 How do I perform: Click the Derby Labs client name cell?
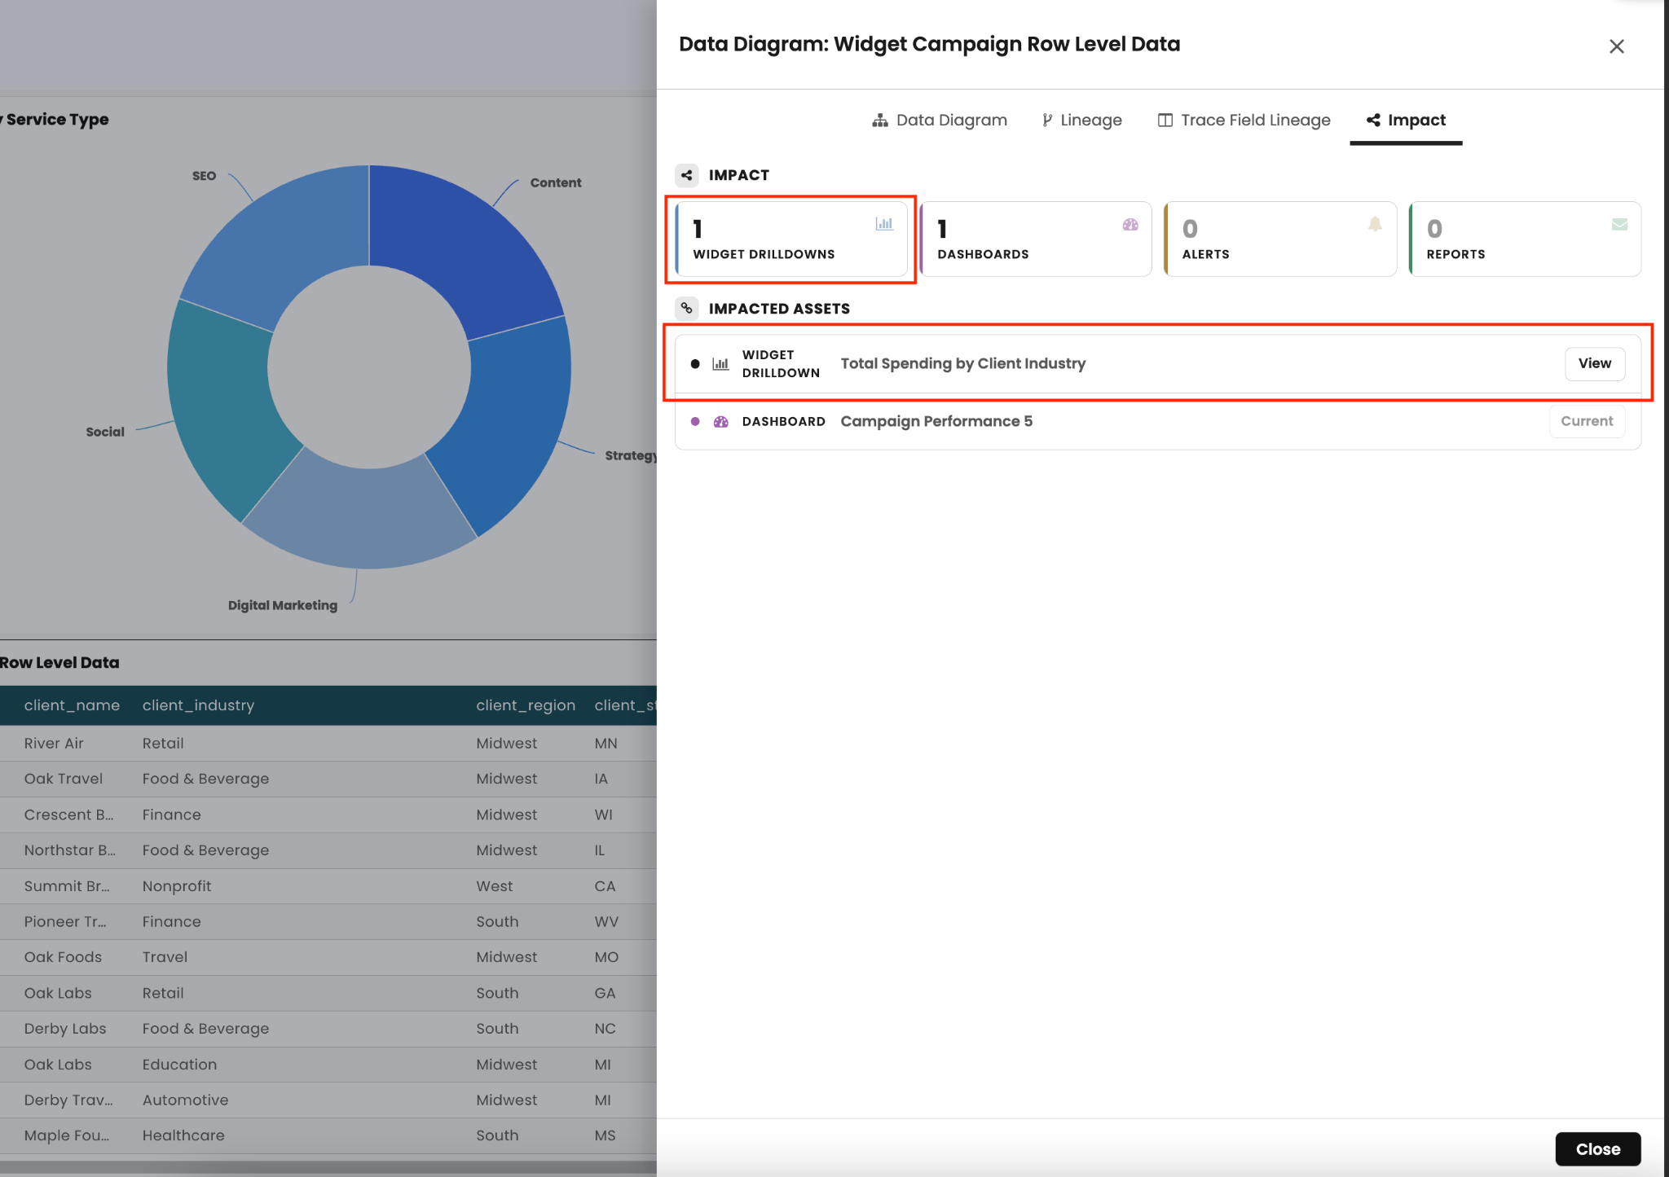65,1029
